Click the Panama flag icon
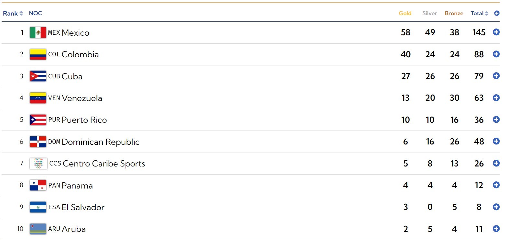This screenshot has height=240, width=509. point(38,185)
